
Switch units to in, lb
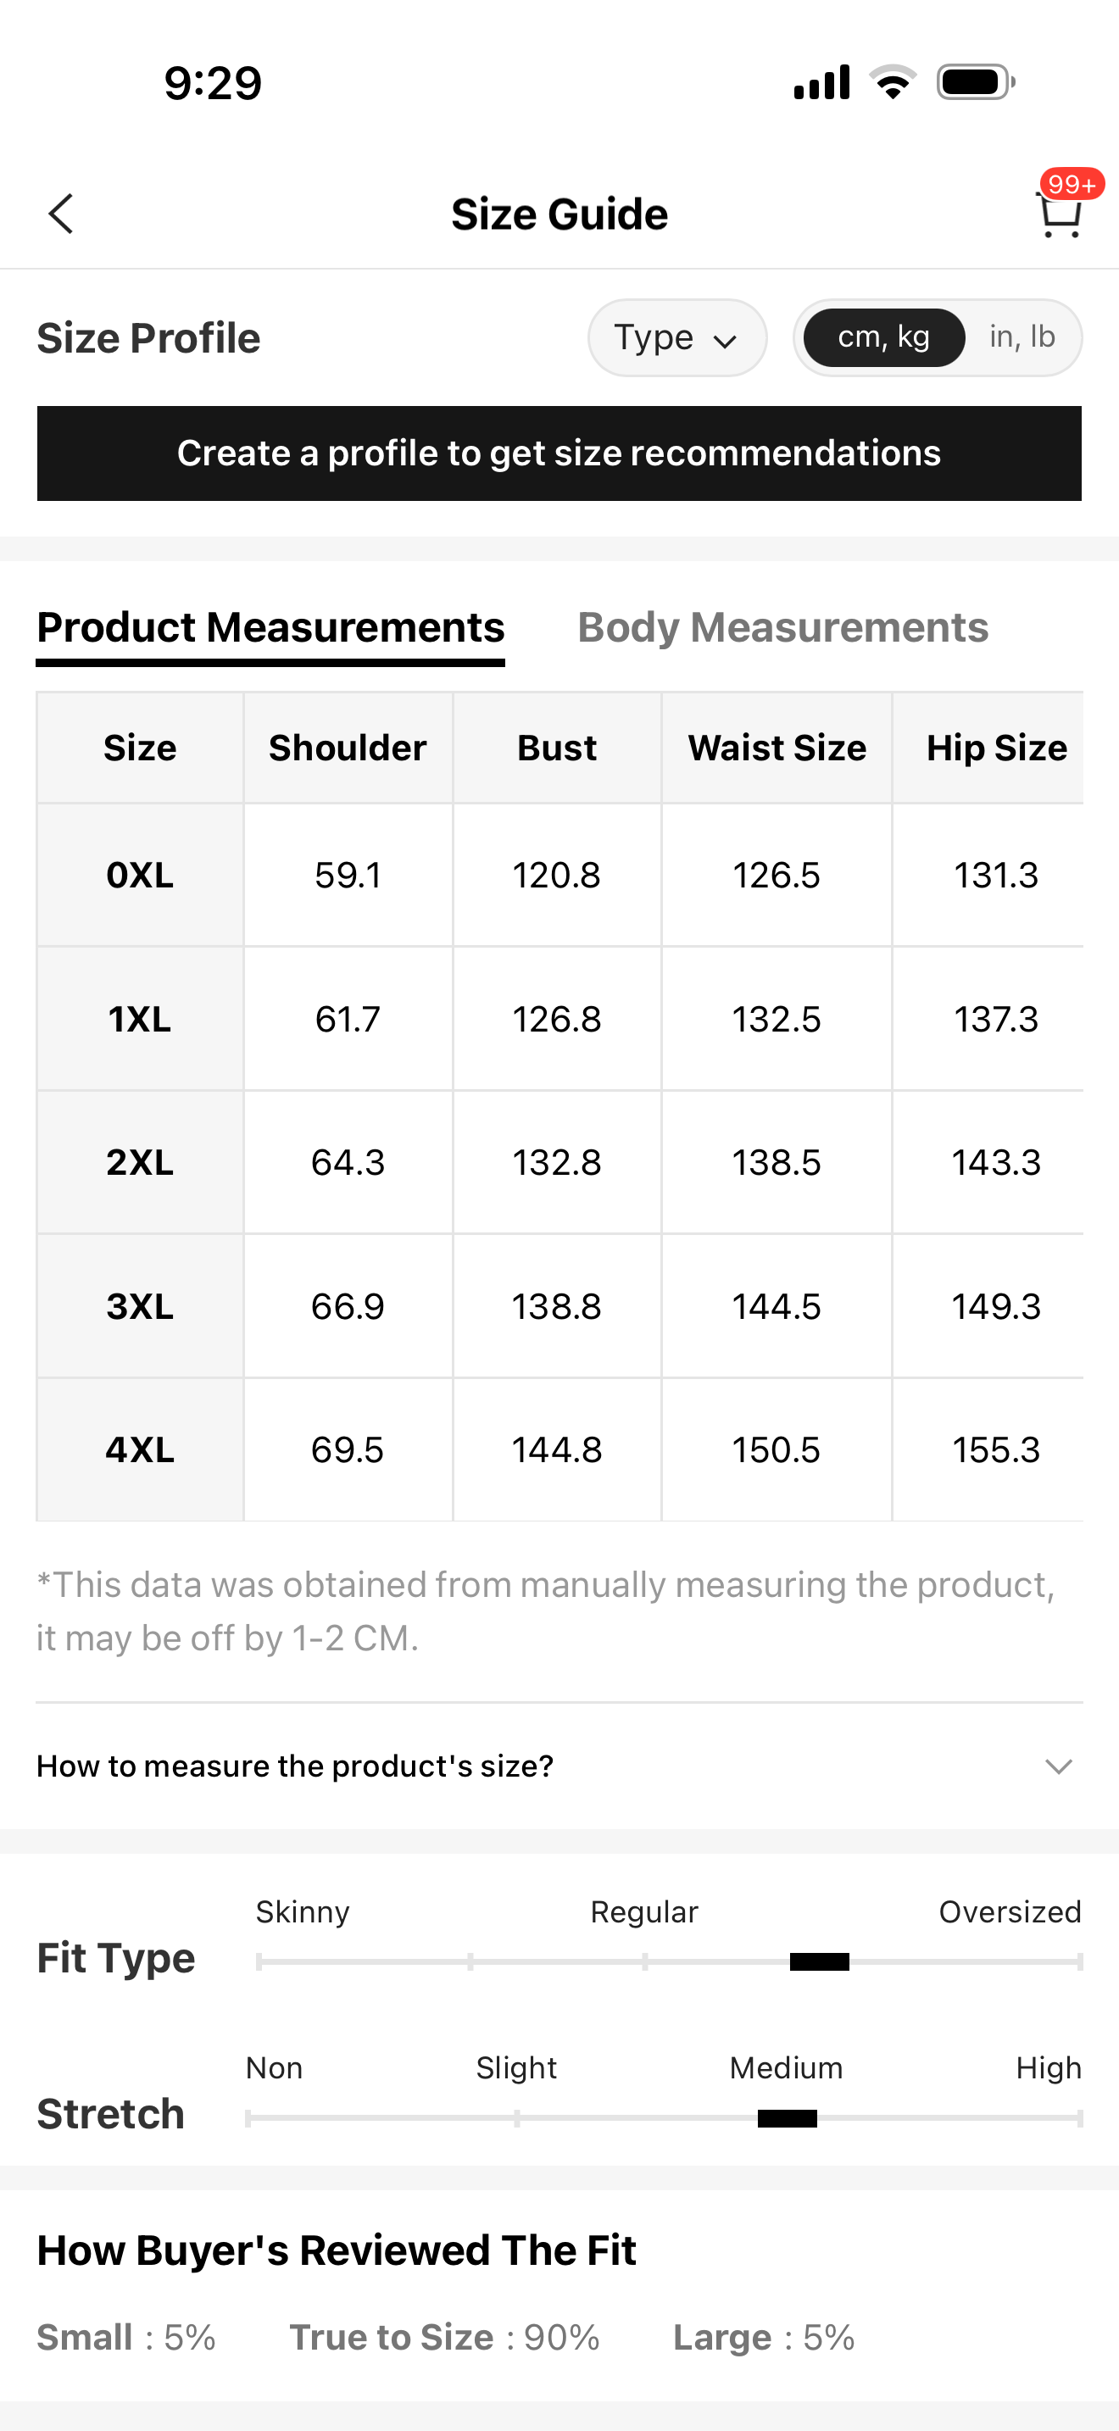pos(1022,337)
